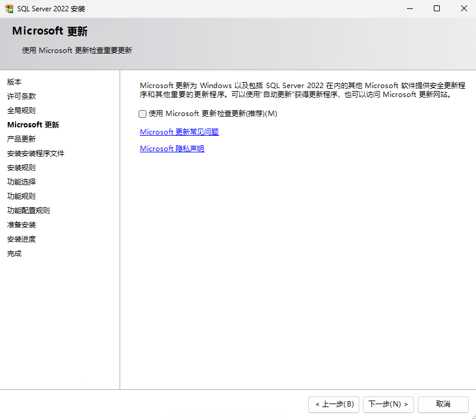Click the 使用 Microsoft 更新检查重要更新 subtitle
The width and height of the screenshot is (476, 419).
point(77,51)
